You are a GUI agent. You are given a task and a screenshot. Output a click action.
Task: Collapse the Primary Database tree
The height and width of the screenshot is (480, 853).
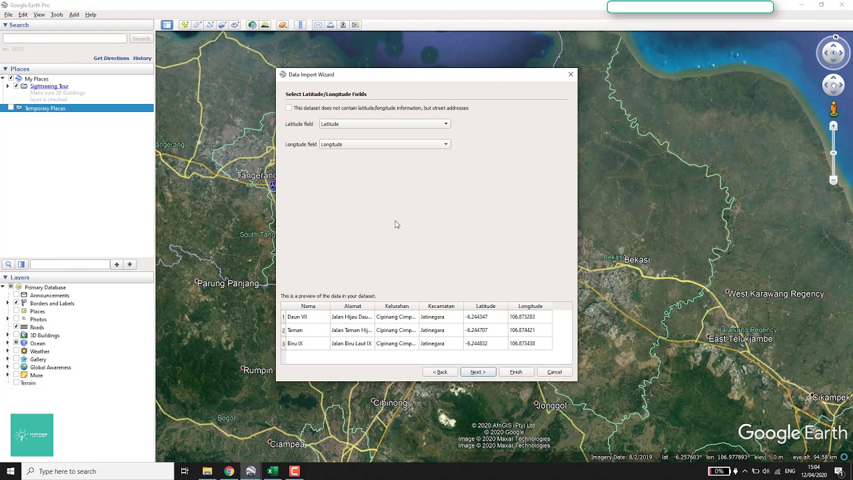pyautogui.click(x=3, y=287)
